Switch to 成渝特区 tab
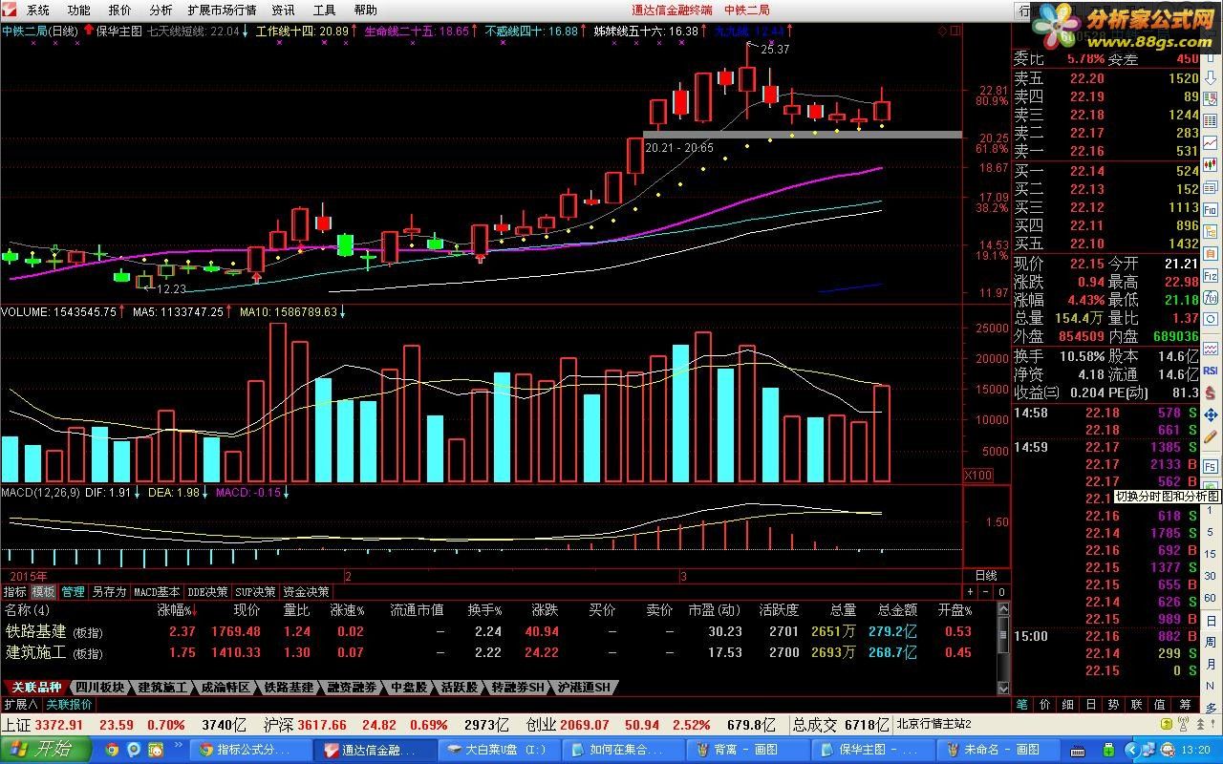This screenshot has width=1223, height=764. [x=225, y=687]
